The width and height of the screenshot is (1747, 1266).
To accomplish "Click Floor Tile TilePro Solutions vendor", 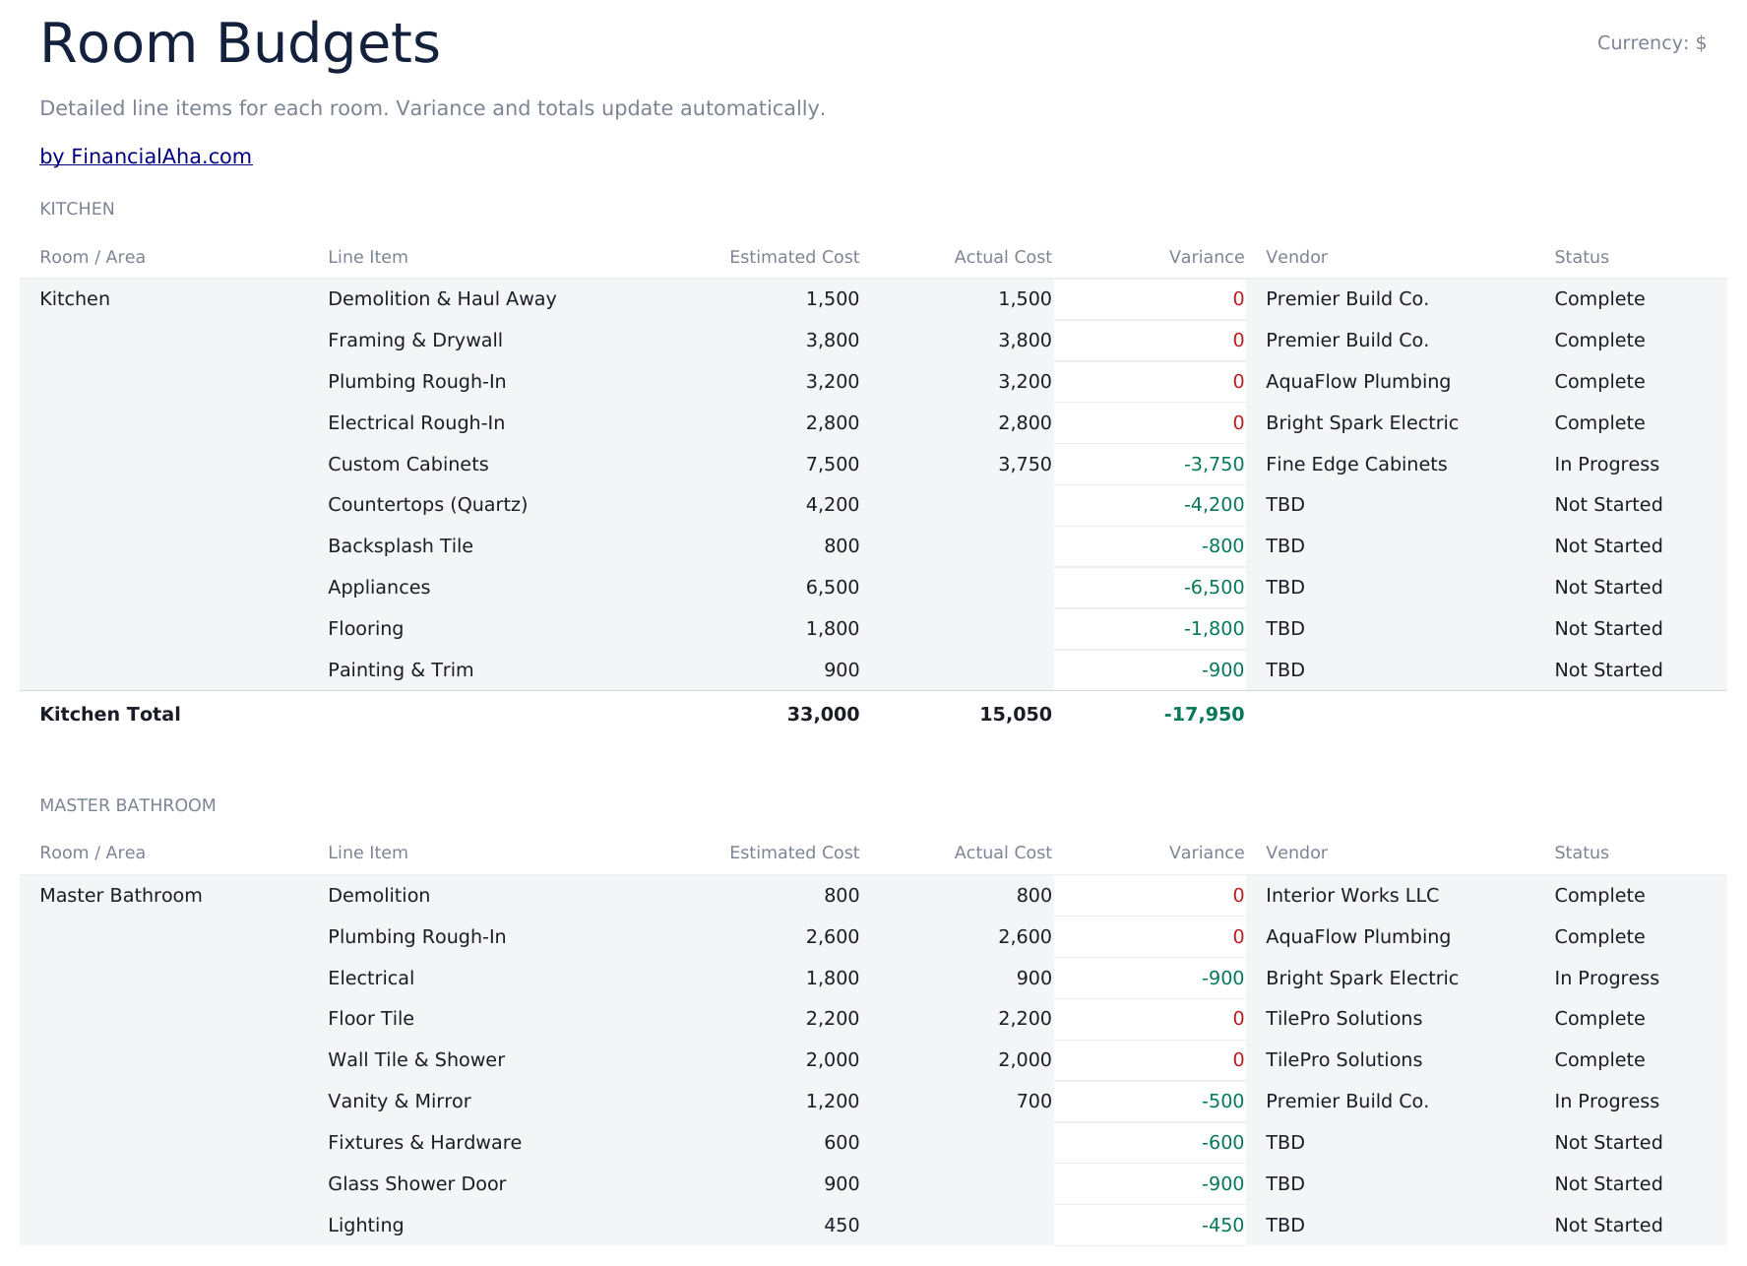I will click(1344, 1019).
